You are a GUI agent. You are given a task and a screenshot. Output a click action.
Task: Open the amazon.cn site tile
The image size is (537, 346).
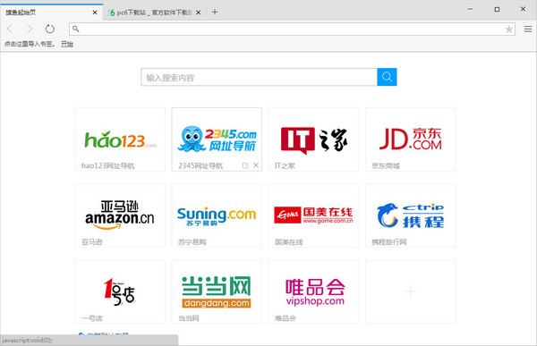click(x=120, y=215)
